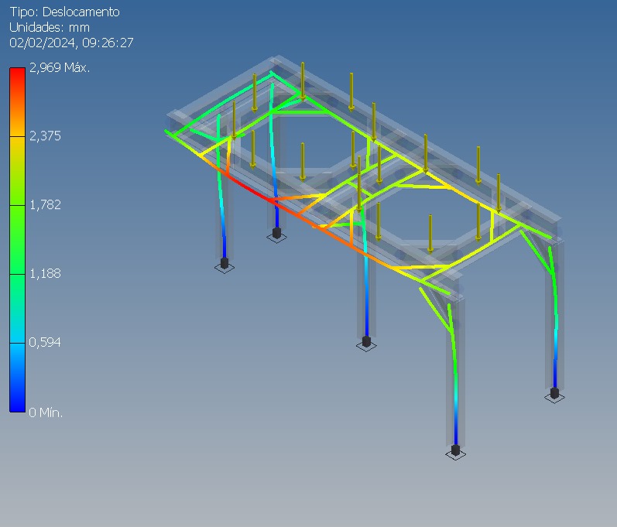
Task: Click the fixed constraint at the leftmost leg base
Action: click(x=225, y=265)
